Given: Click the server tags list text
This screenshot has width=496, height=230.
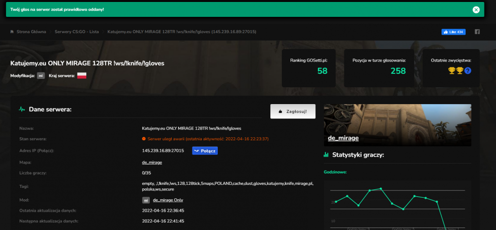Looking at the screenshot, I should point(228,186).
